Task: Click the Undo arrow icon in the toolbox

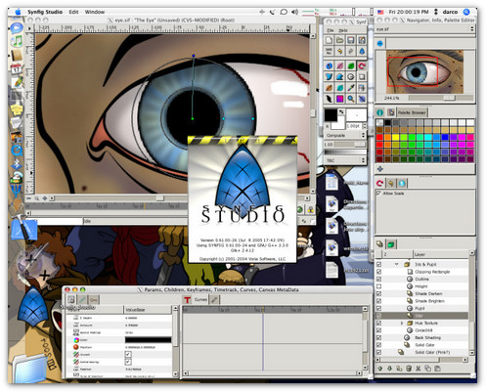Action: (x=340, y=51)
